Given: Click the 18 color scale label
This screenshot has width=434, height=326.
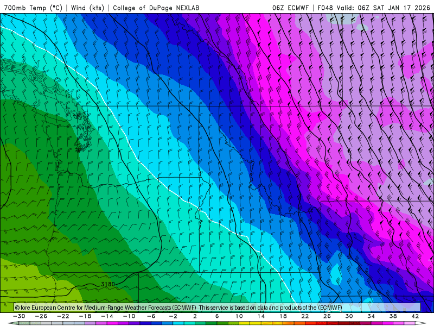Looking at the screenshot, I should (x=283, y=316).
